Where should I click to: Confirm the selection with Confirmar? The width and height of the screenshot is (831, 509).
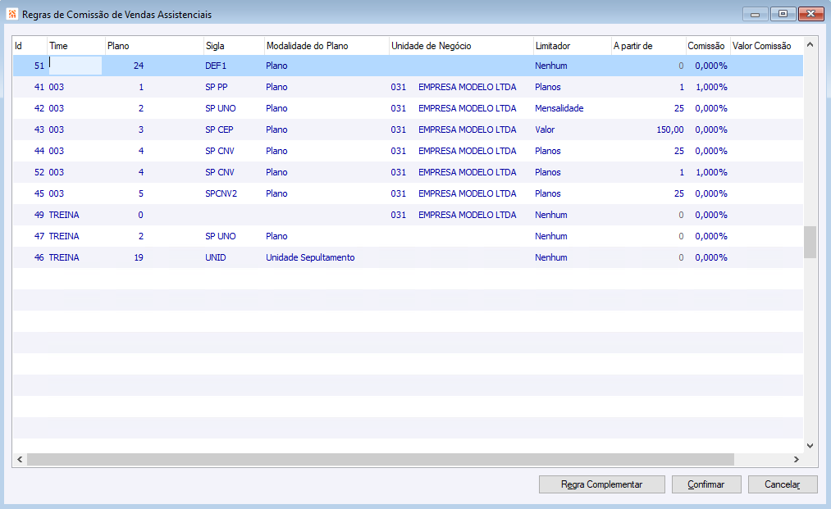pos(706,484)
